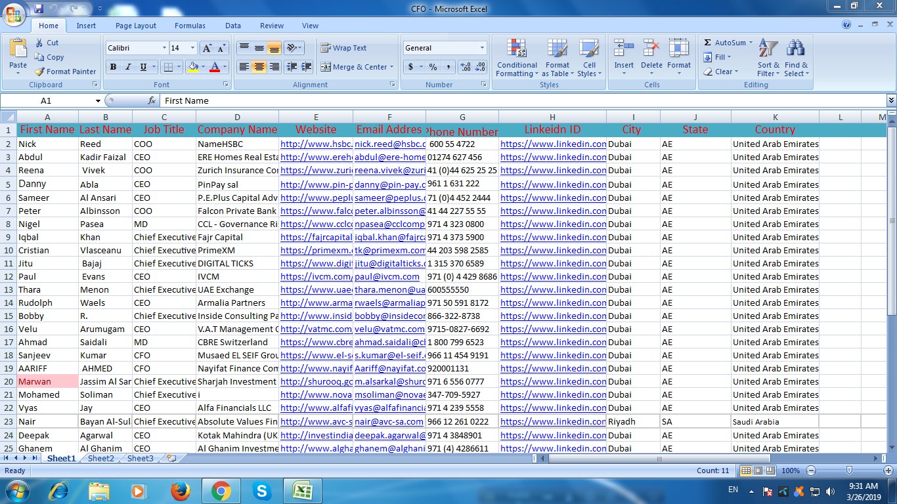Apply yellow Fill Color to cell
The image size is (897, 504).
click(x=192, y=67)
